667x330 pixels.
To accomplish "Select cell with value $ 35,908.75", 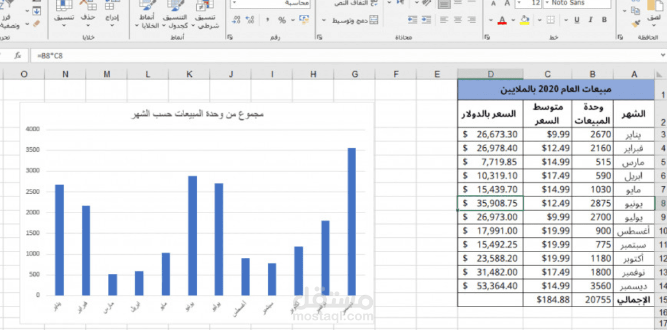I will [x=490, y=203].
